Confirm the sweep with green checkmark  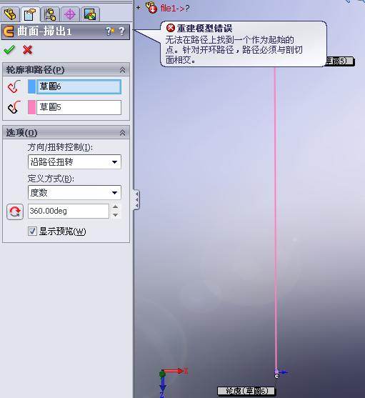(x=9, y=50)
